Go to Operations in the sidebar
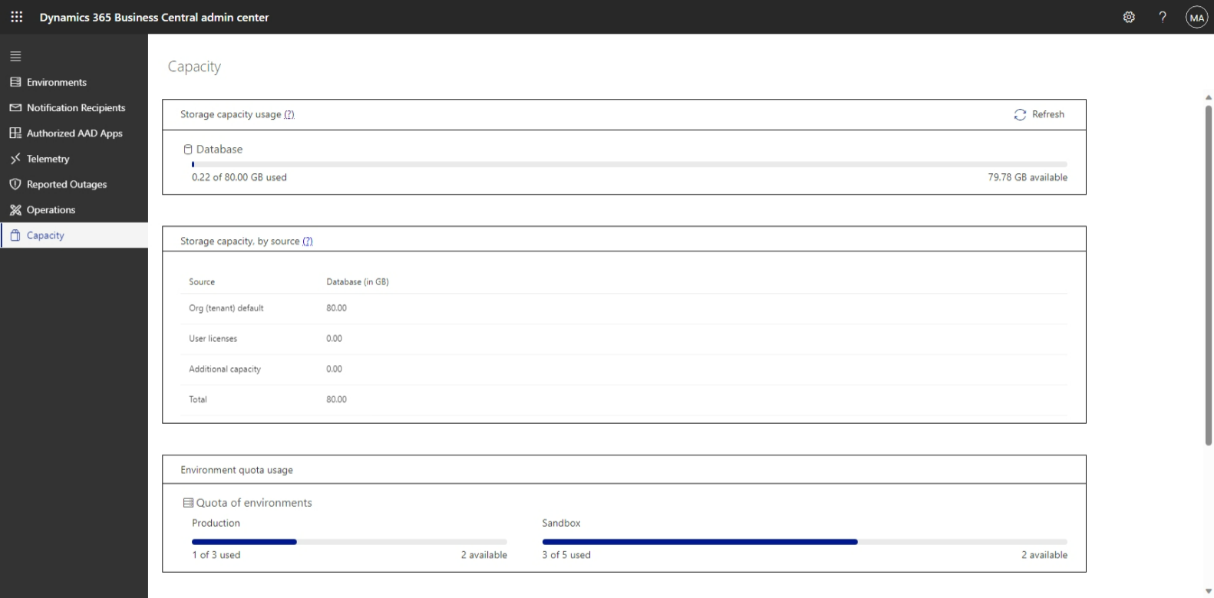Viewport: 1214px width, 598px height. [x=51, y=210]
